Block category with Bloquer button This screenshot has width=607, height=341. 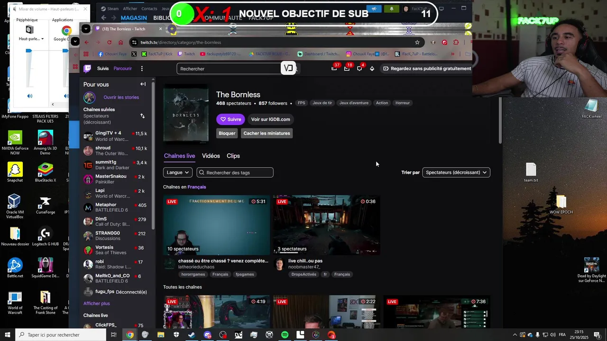[x=227, y=133]
